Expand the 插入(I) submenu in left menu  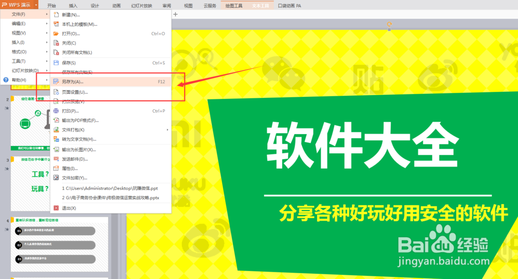point(47,42)
